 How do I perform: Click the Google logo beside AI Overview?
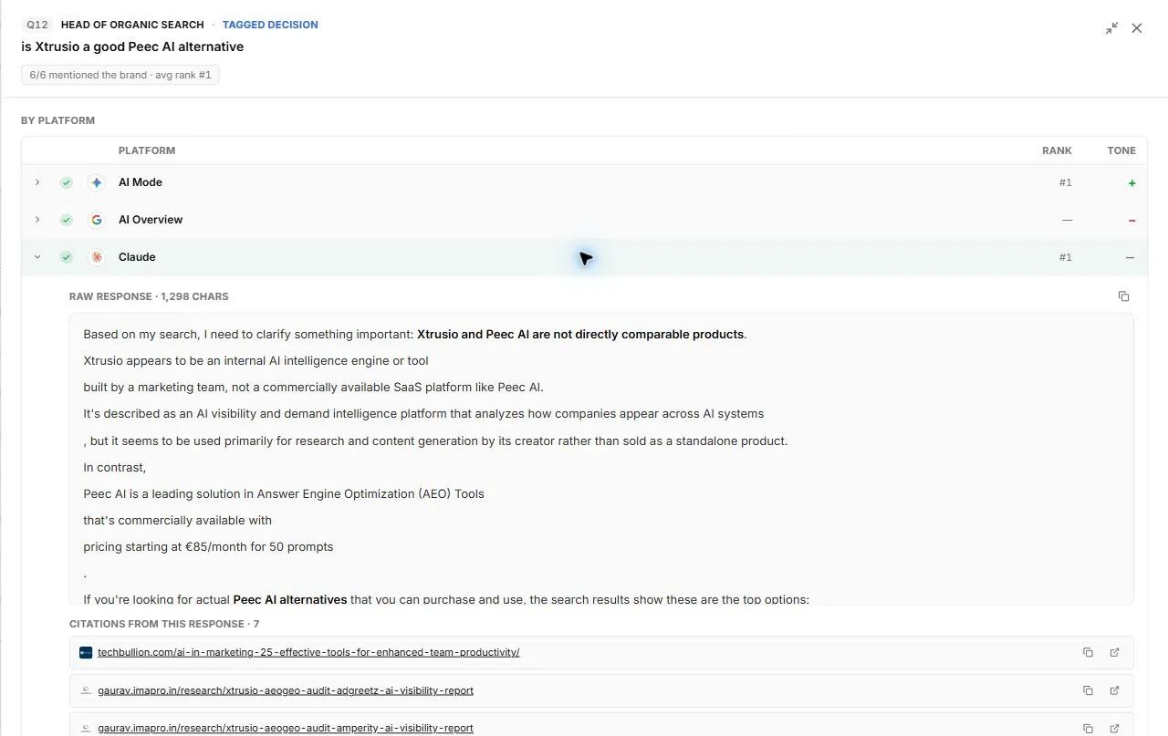coord(97,220)
